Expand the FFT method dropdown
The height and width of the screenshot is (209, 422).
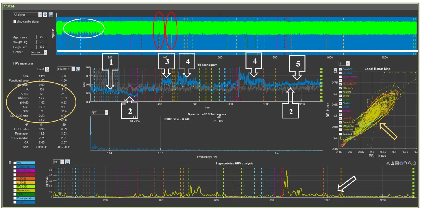[x=99, y=113]
